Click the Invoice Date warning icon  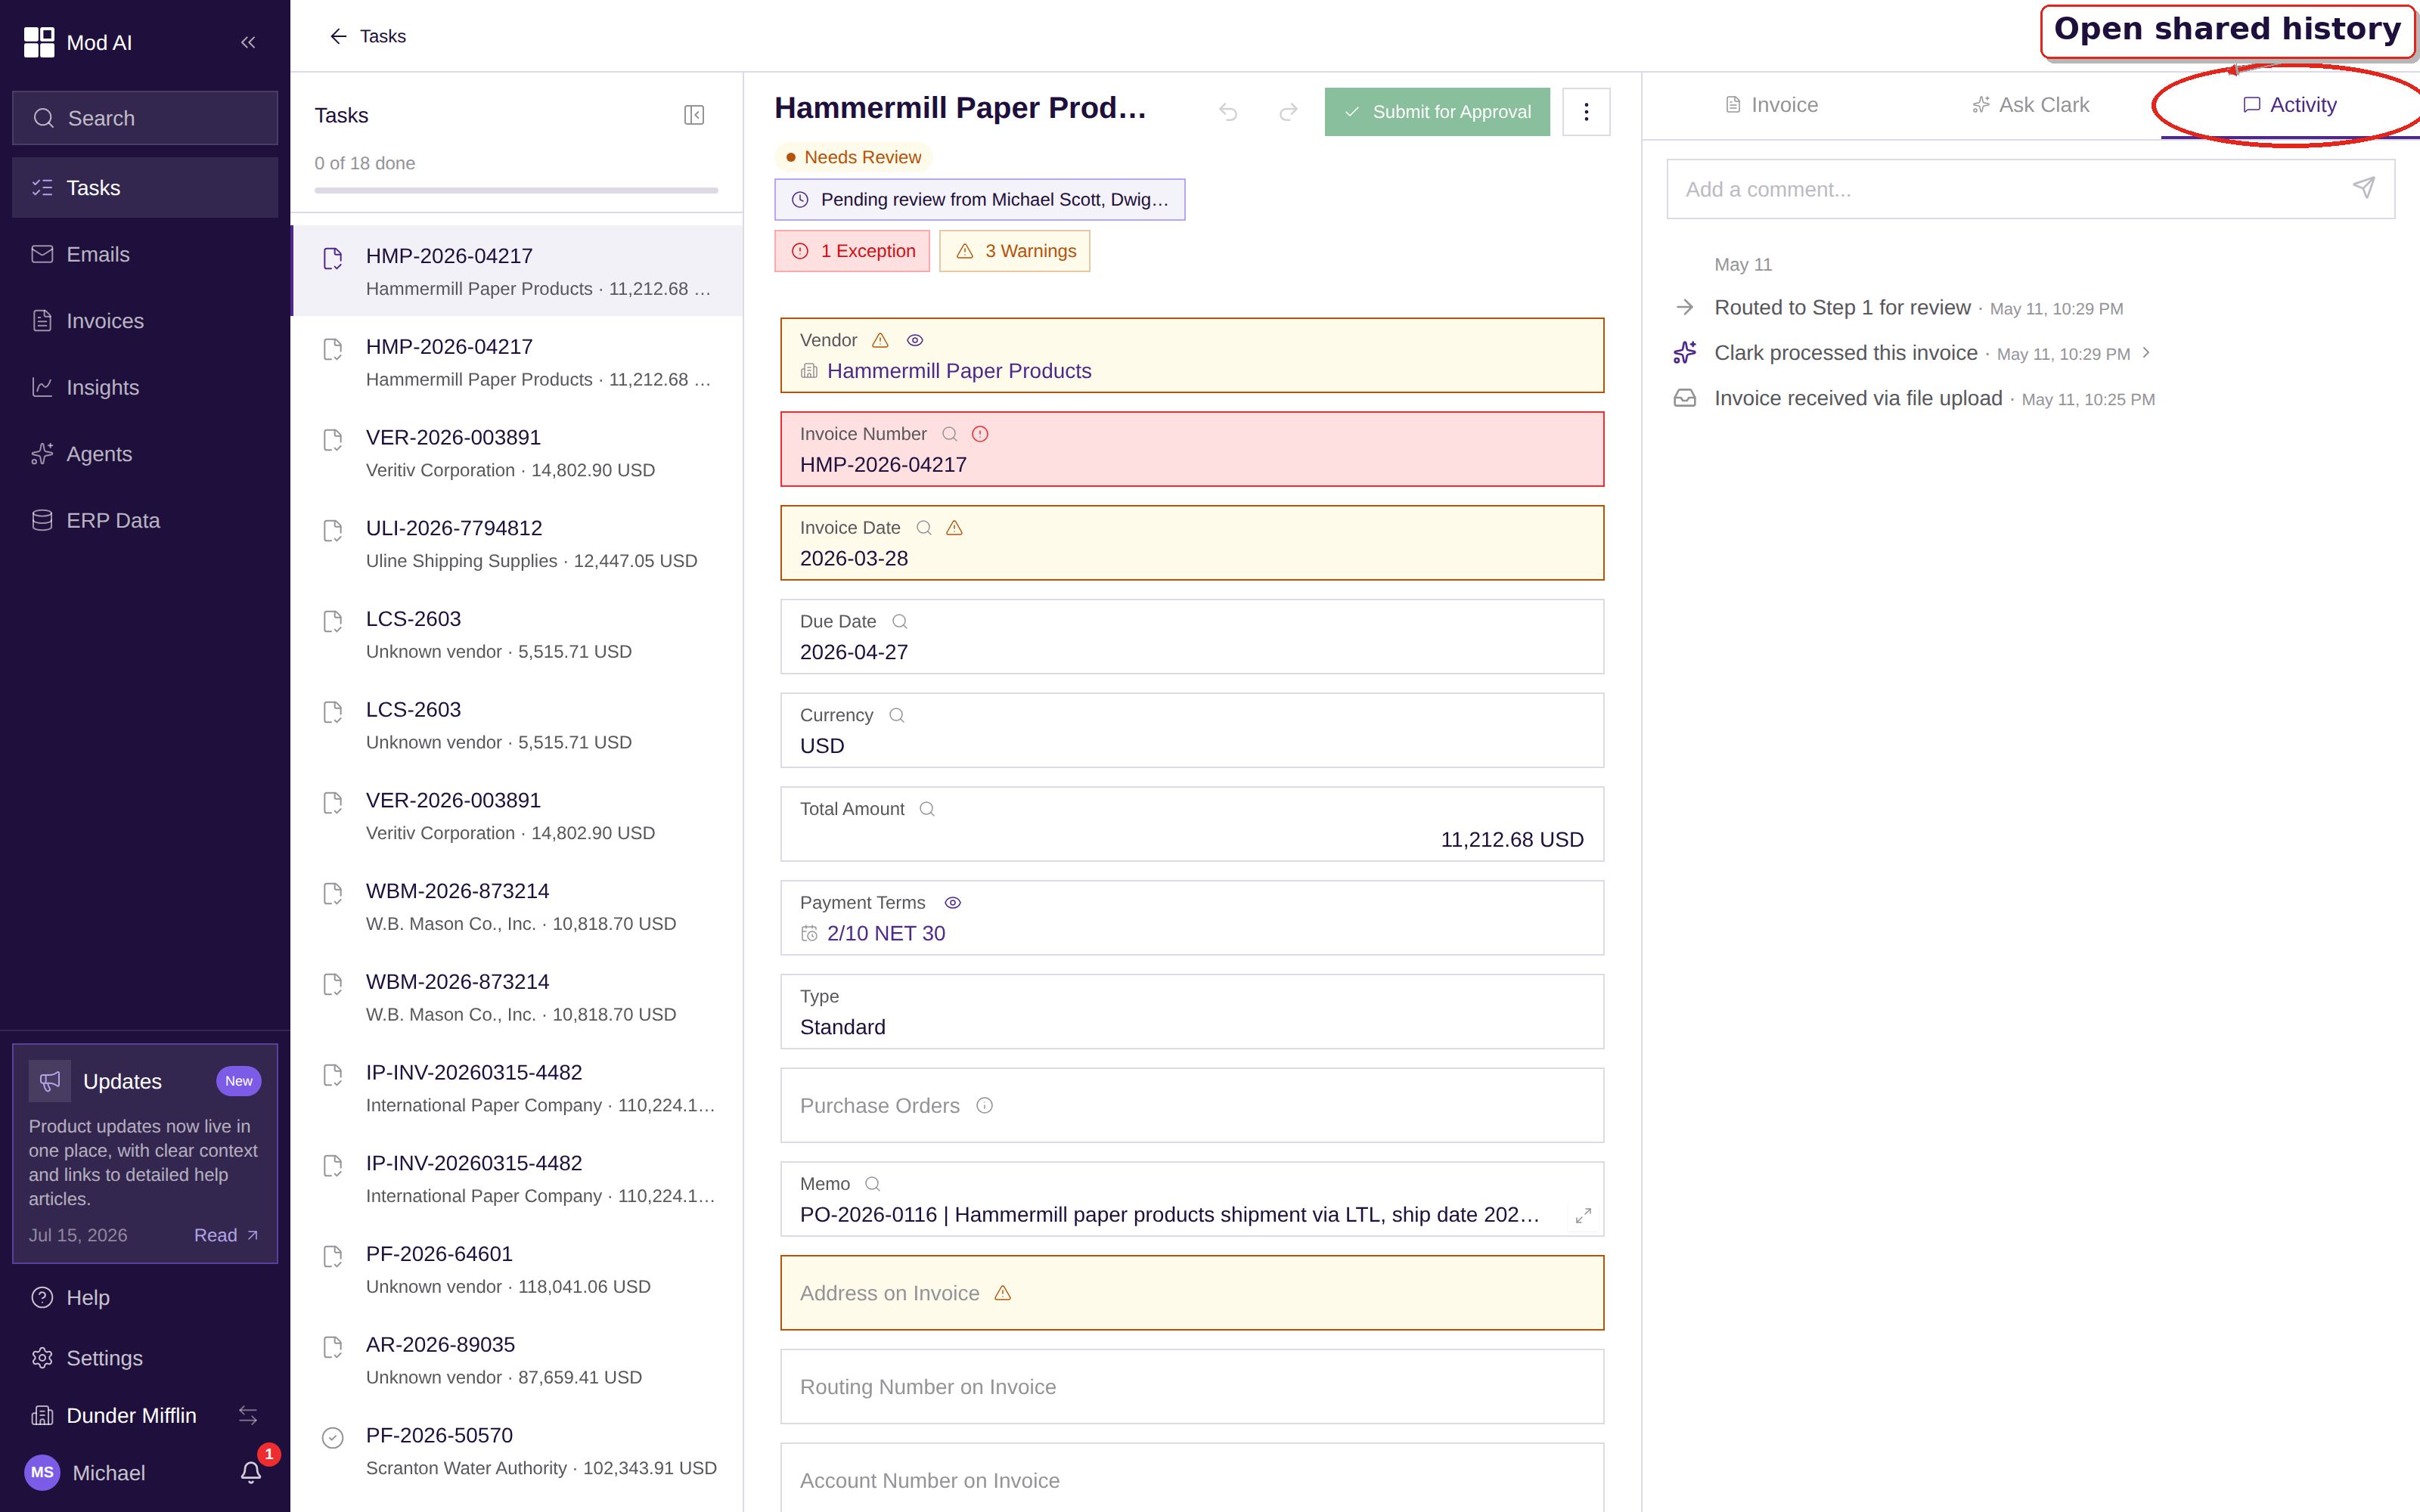[954, 528]
